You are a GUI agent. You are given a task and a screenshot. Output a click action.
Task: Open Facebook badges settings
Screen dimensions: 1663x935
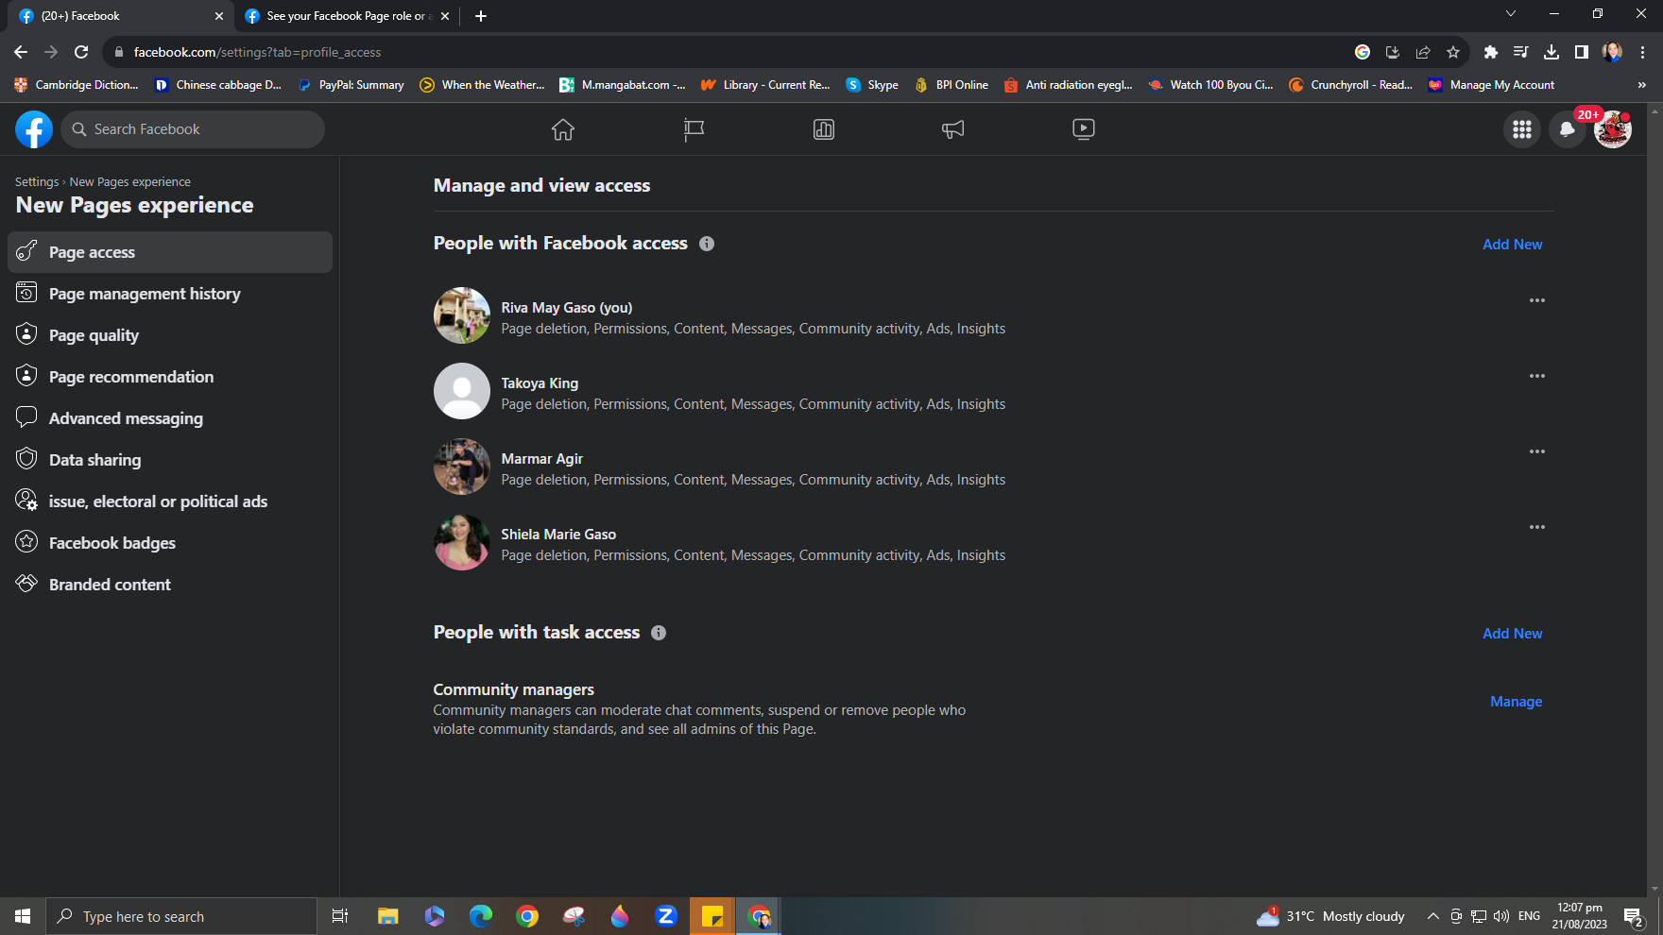point(170,543)
